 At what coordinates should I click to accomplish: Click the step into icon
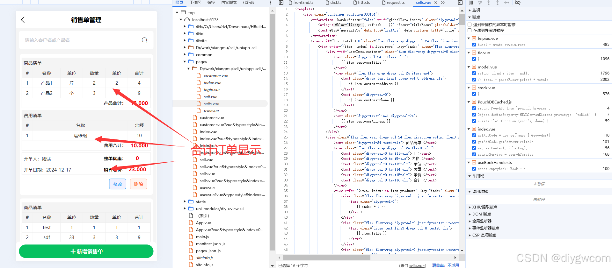[489, 3]
